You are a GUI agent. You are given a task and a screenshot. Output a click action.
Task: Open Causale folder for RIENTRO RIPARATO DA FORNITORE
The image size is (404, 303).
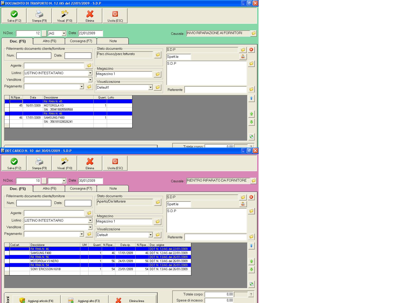(x=254, y=181)
